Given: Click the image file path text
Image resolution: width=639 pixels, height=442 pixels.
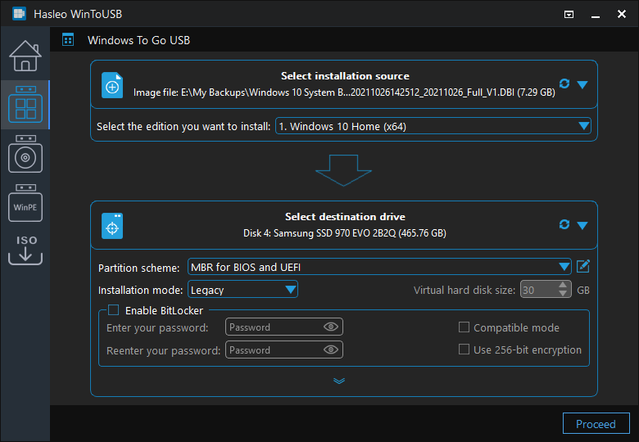Looking at the screenshot, I should (x=344, y=92).
